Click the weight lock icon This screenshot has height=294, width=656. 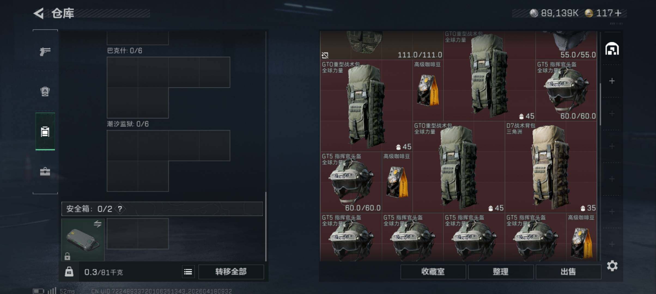click(x=69, y=272)
